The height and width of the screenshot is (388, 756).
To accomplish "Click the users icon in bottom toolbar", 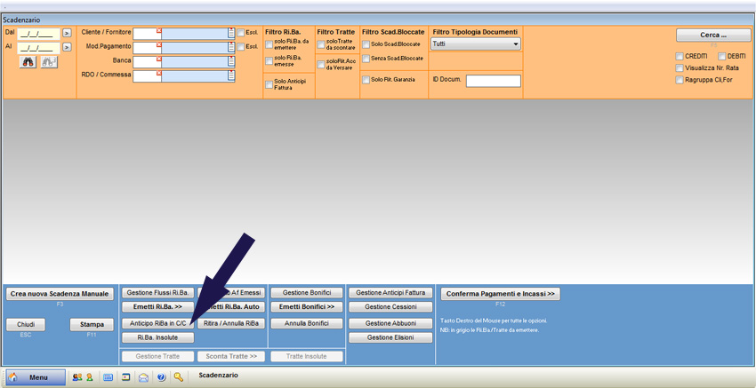I will point(77,377).
